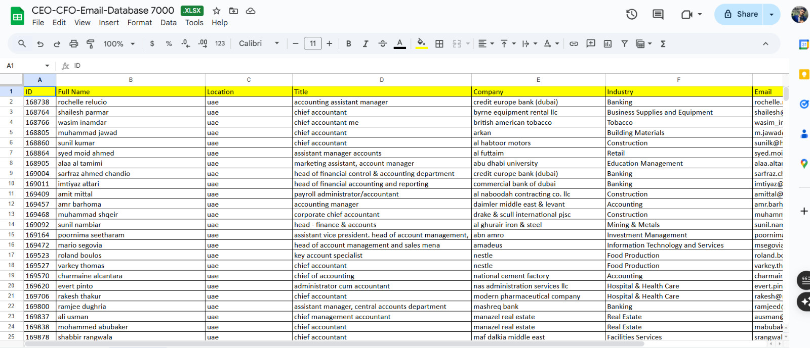Click the Share button
Image resolution: width=810 pixels, height=348 pixels.
tap(741, 14)
